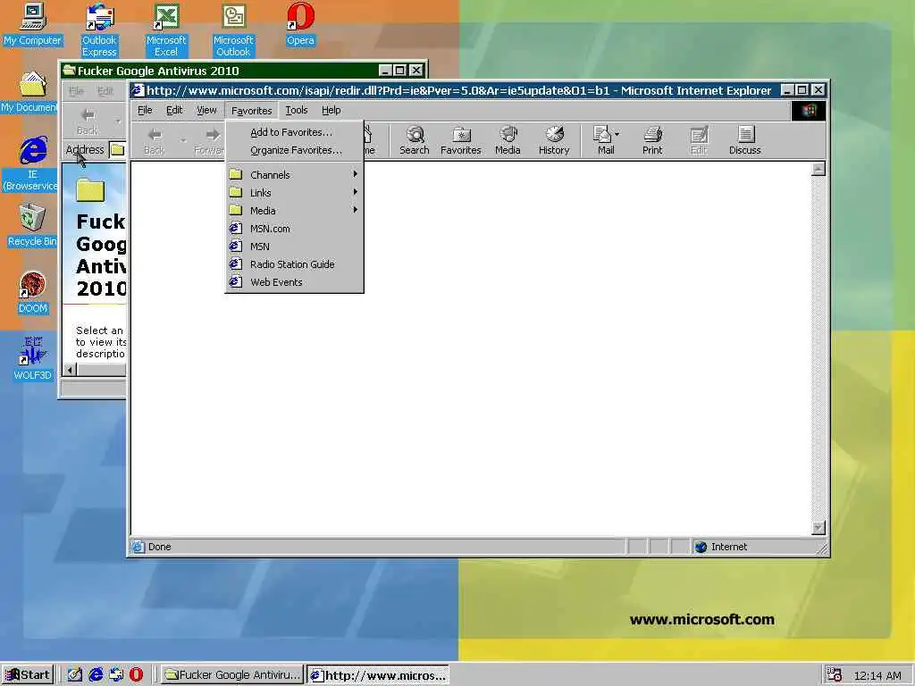Click the taskbar clock 12:14 AM

click(x=877, y=675)
